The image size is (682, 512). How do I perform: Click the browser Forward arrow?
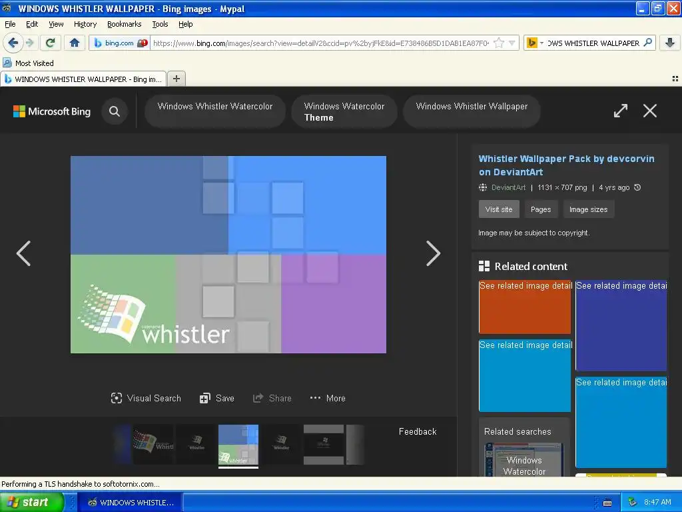29,43
